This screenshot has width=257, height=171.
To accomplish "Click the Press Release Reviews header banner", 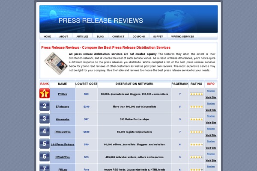I will pyautogui.click(x=128, y=19).
